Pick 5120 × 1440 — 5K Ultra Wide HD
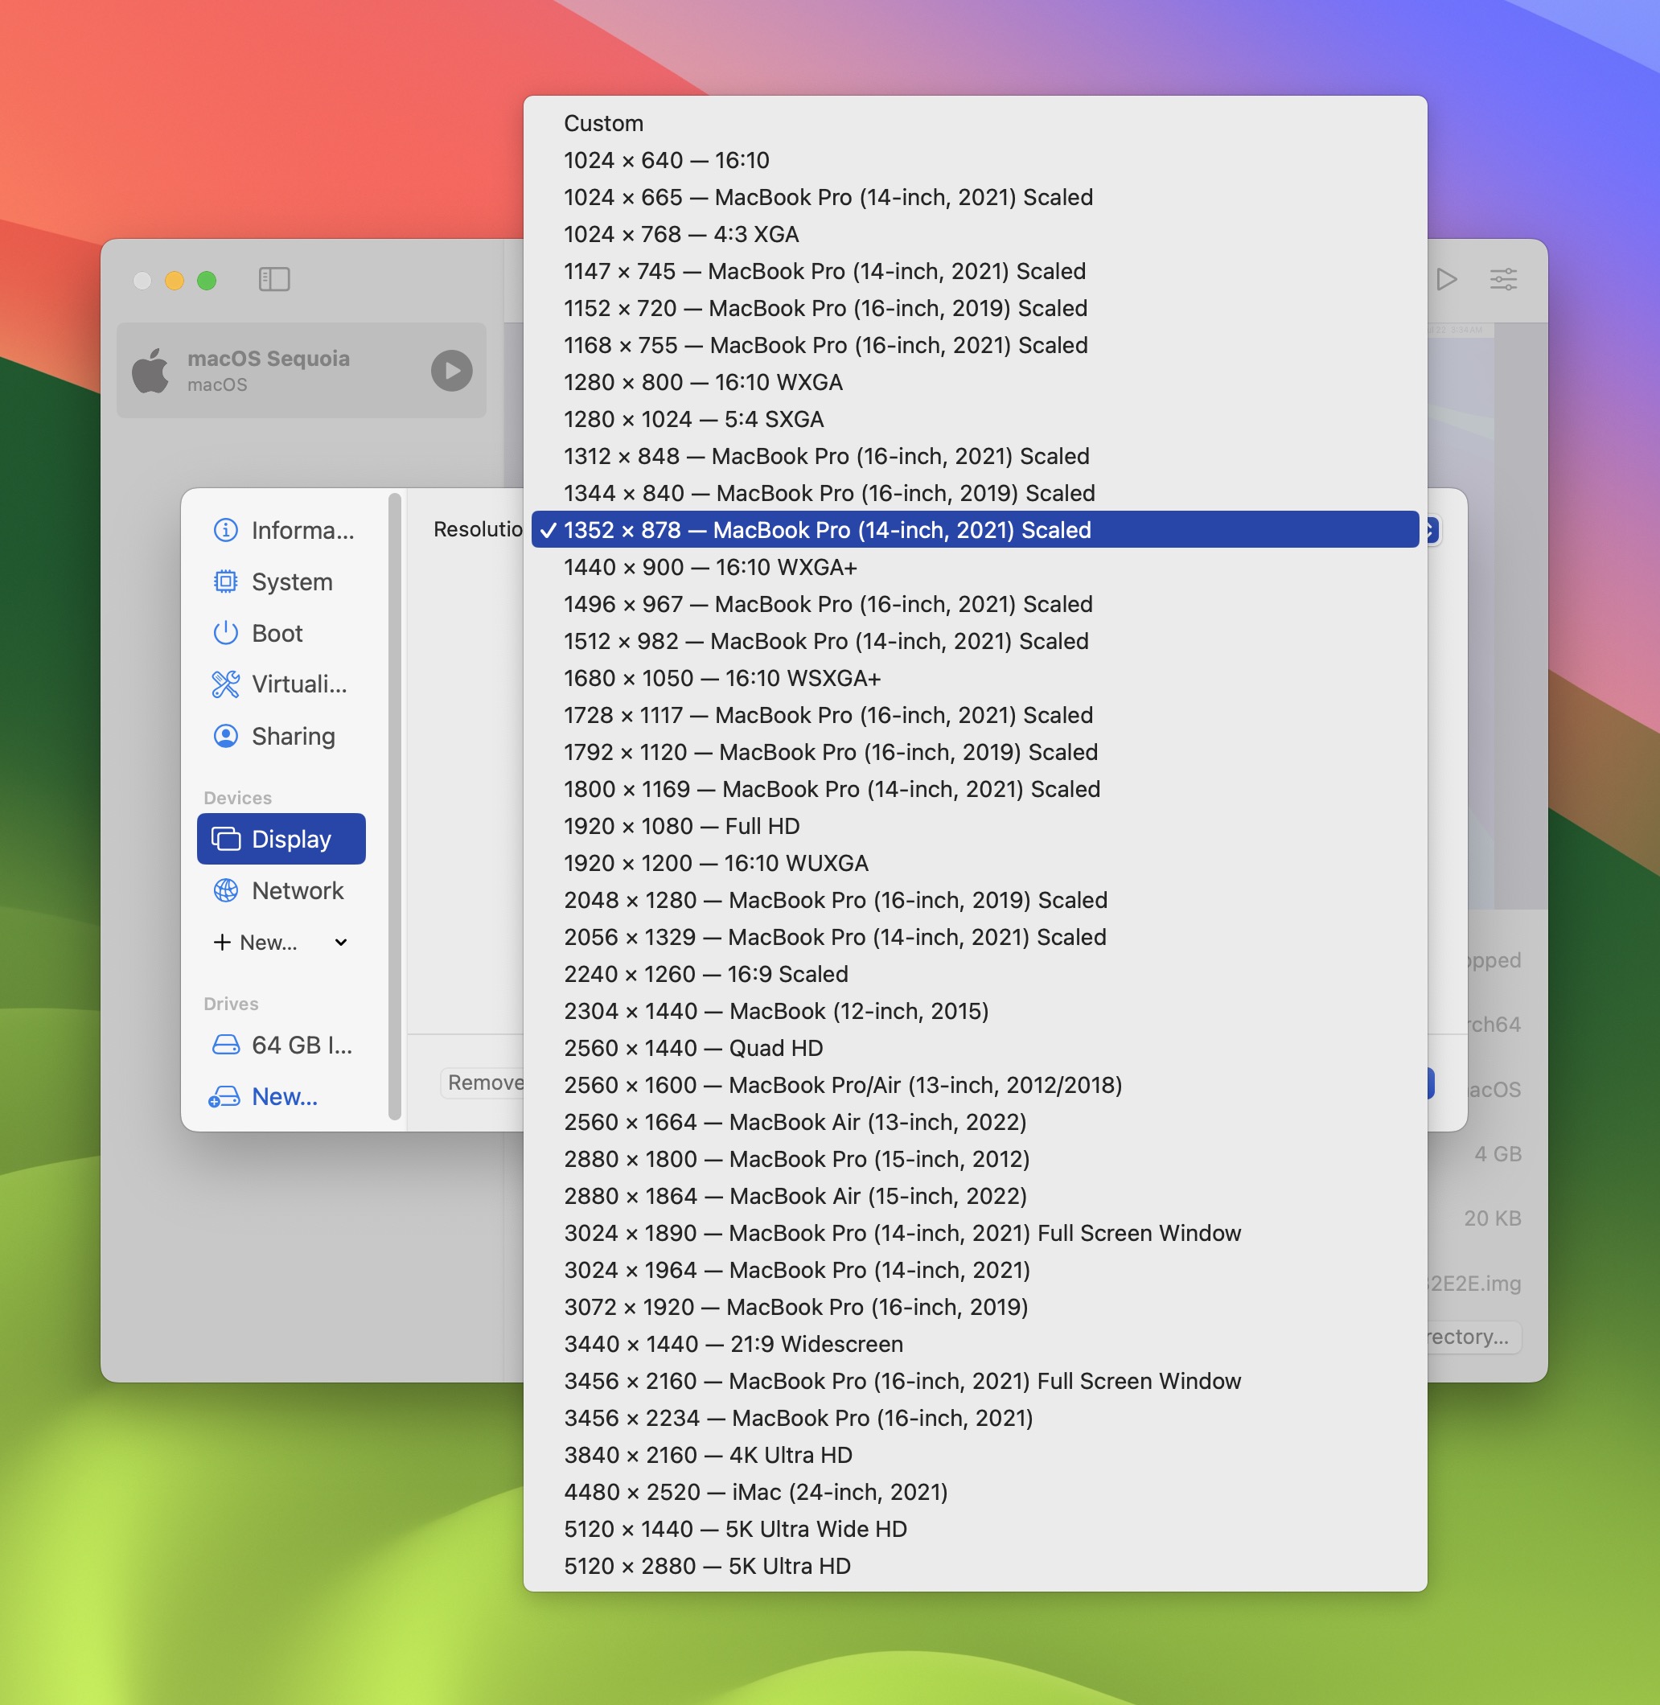1660x1705 pixels. [x=975, y=1529]
